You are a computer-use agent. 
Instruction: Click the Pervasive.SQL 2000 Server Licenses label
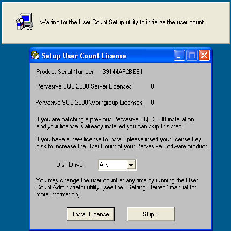(x=85, y=86)
